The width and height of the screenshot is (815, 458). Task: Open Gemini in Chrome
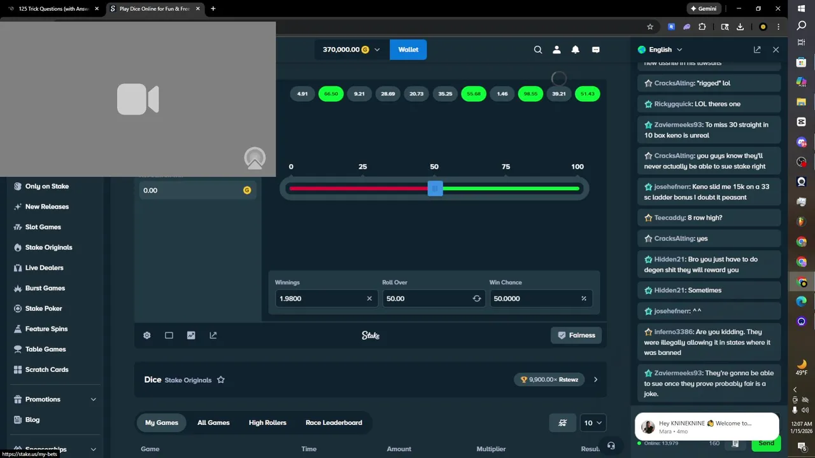click(x=704, y=9)
